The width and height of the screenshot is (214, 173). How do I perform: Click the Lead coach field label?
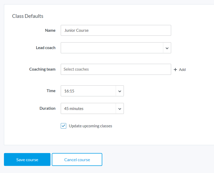(46, 48)
